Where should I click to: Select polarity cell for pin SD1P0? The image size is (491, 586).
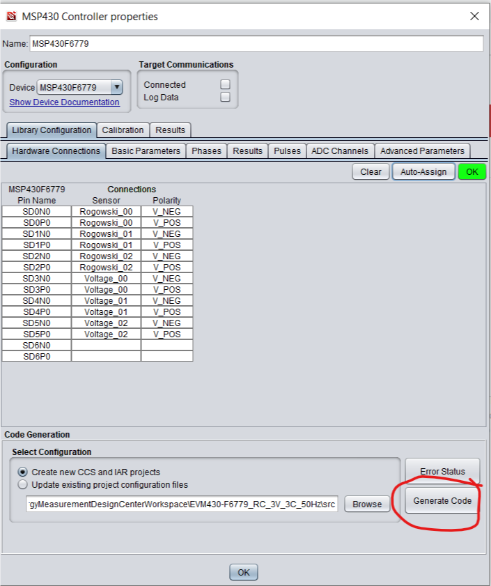[167, 245]
